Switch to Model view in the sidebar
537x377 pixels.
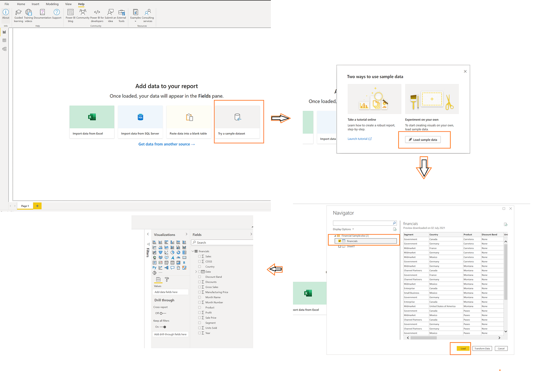pyautogui.click(x=4, y=49)
